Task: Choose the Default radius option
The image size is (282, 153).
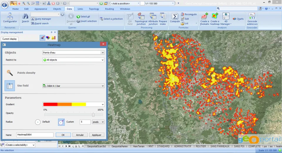Action: click(x=38, y=122)
